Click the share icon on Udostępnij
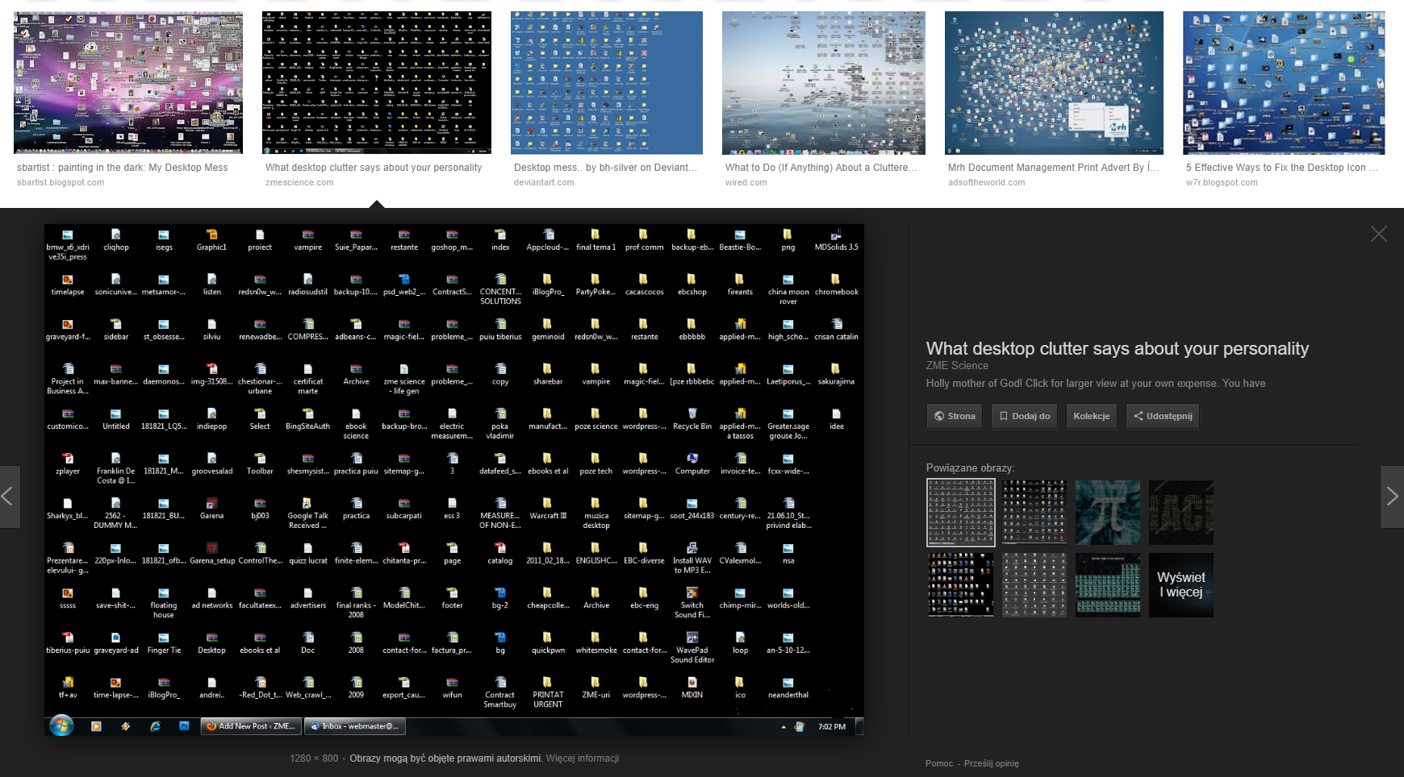This screenshot has height=777, width=1404. click(x=1138, y=417)
